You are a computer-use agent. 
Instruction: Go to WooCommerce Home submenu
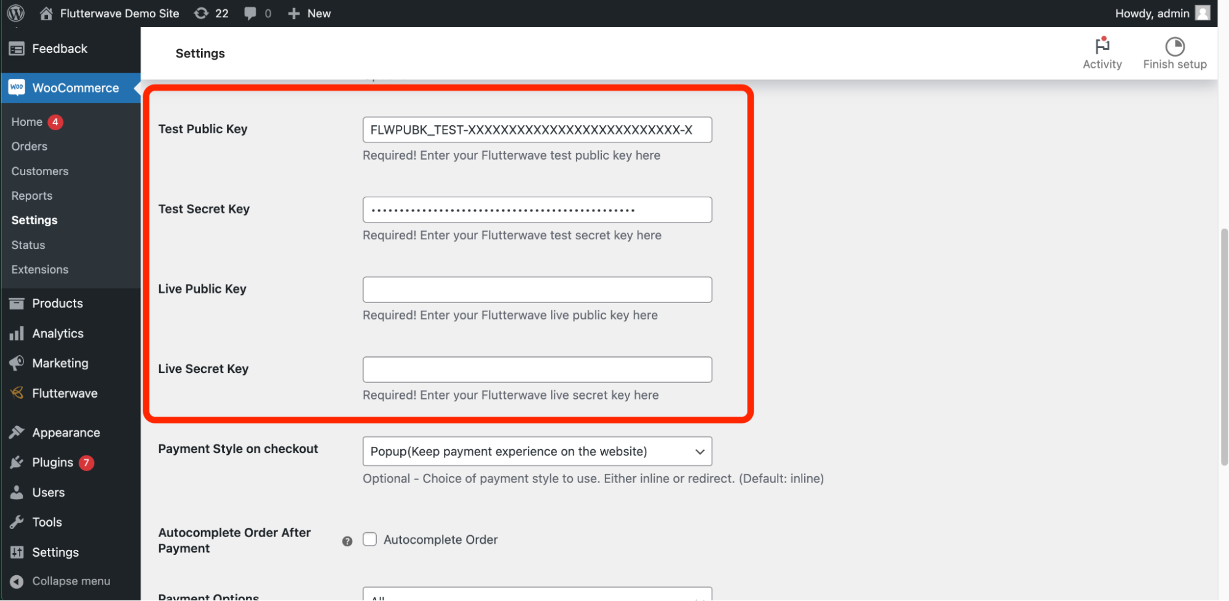coord(26,122)
